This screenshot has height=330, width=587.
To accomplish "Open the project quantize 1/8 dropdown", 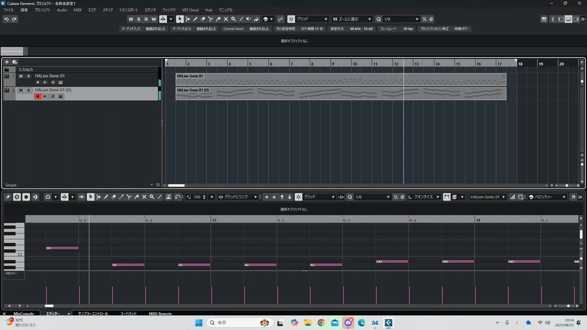I will point(417,19).
